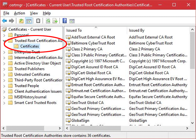196x139 pixels.
Task: Toggle Show/Hide Action Pane icon
Action: 72,21
